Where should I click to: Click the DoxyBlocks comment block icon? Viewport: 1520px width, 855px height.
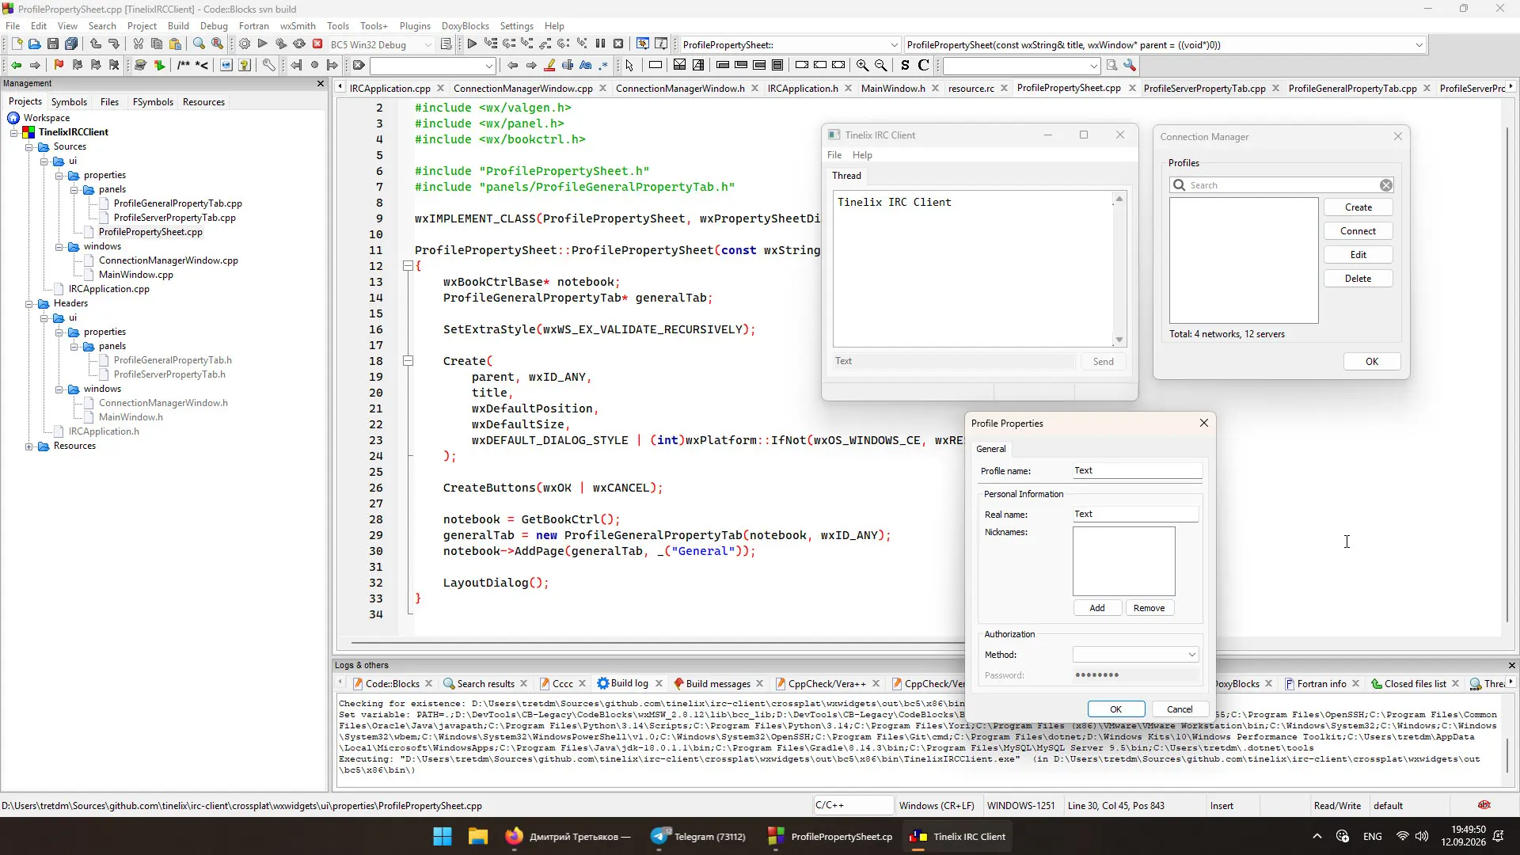point(184,65)
